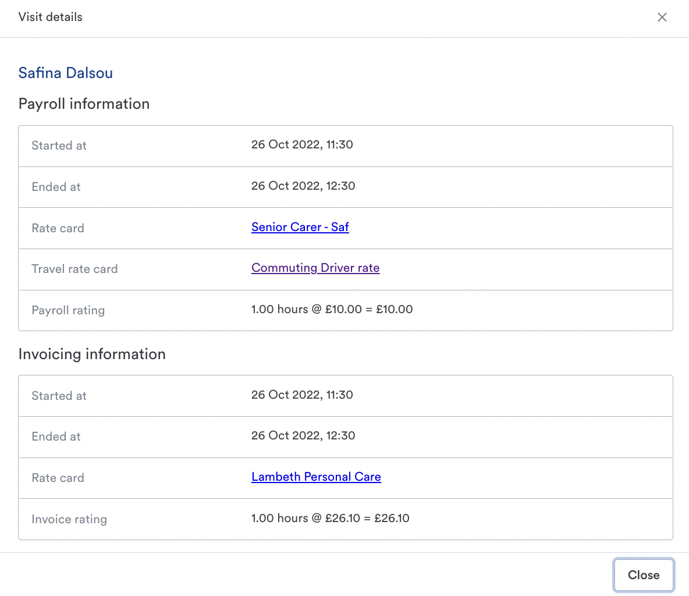689x596 pixels.
Task: Close the dialog with the X icon
Action: 662,17
